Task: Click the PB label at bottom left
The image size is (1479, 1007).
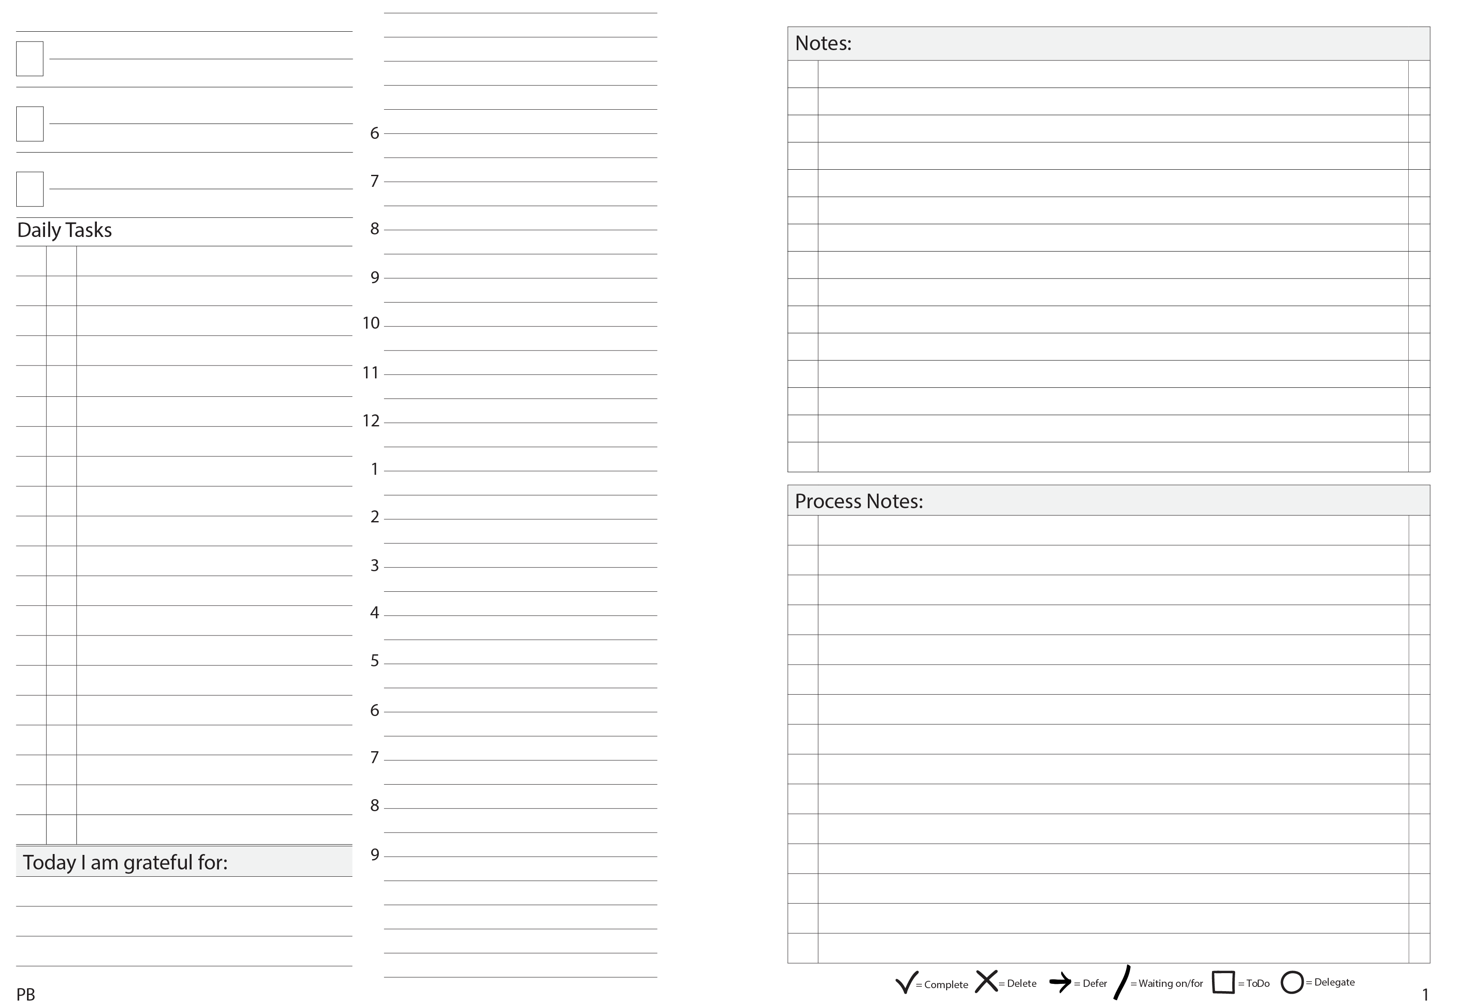Action: tap(25, 994)
